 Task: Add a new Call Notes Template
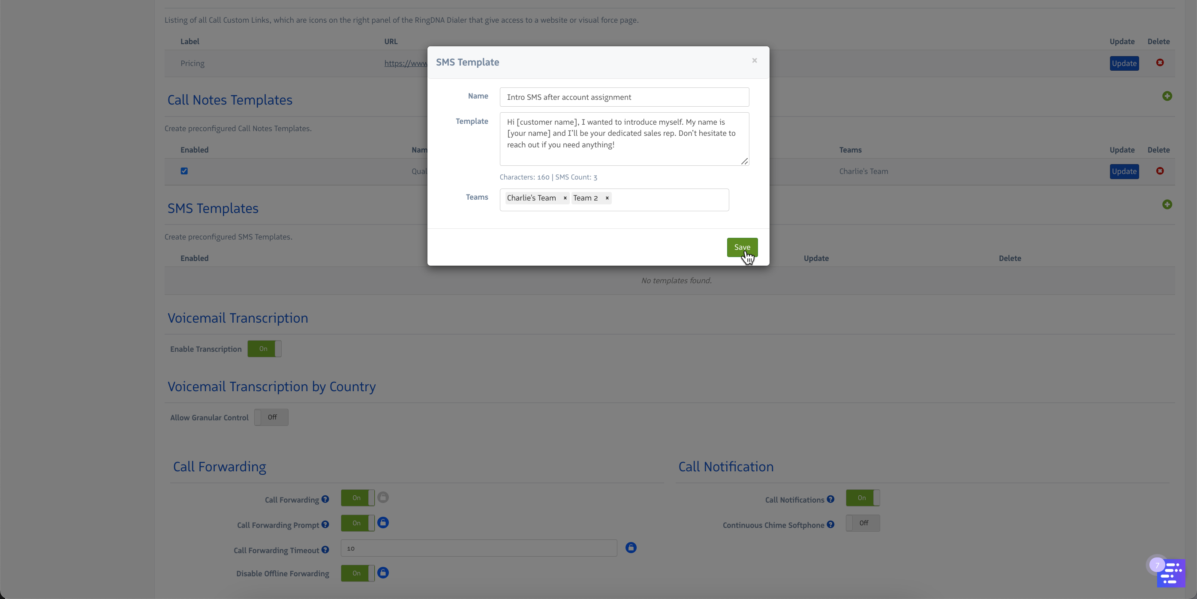[1167, 96]
